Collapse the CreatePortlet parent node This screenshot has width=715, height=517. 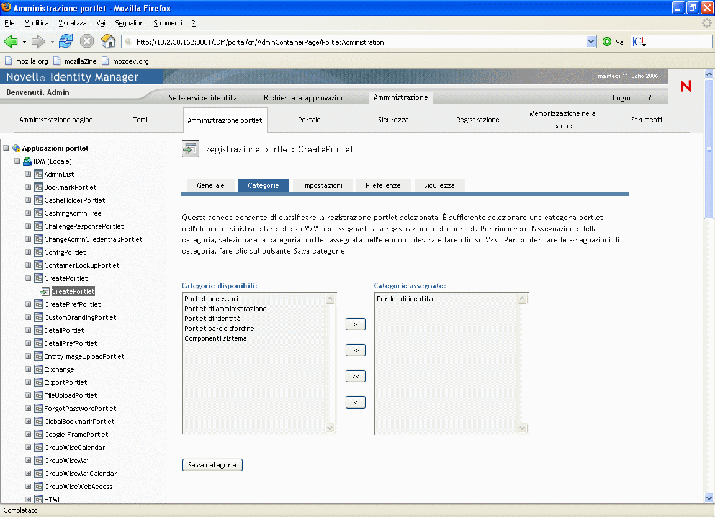coord(29,278)
